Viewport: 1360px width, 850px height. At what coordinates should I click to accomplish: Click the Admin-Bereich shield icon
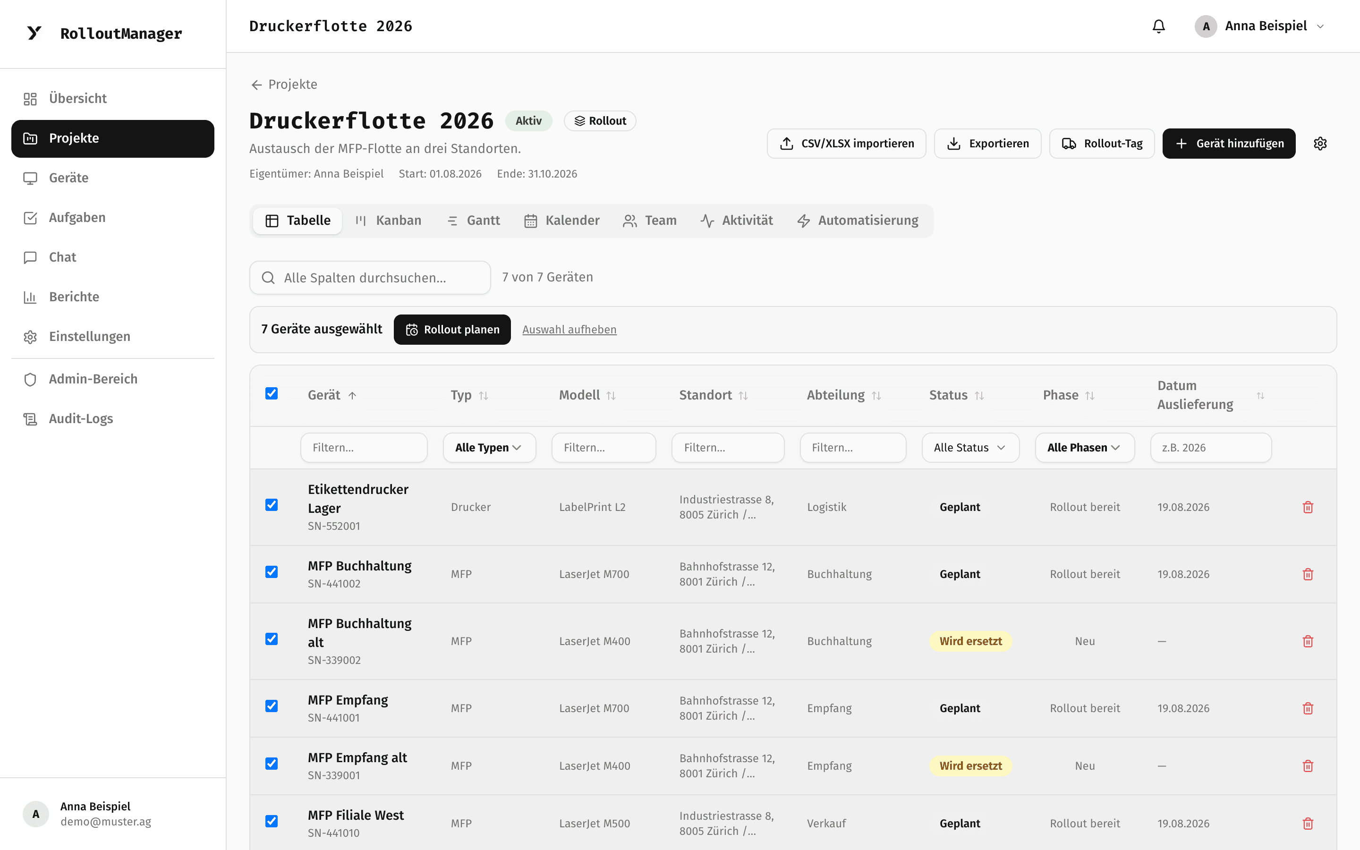click(30, 380)
